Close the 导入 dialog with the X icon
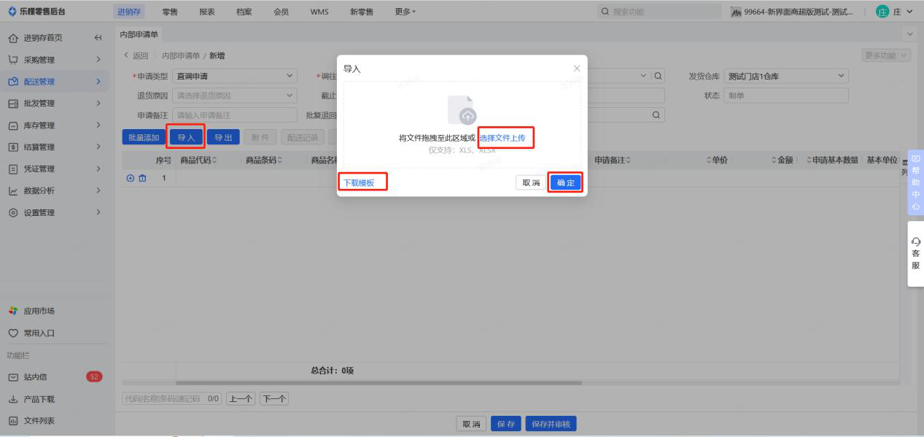This screenshot has width=924, height=437. [x=577, y=69]
